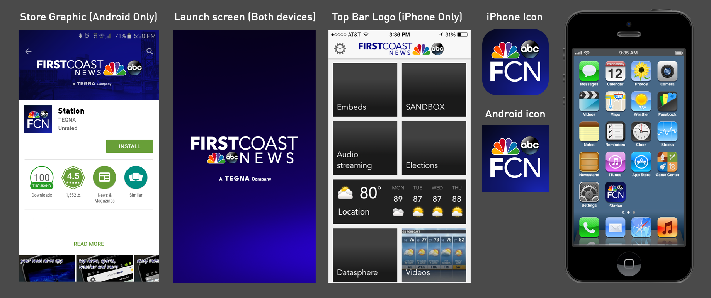Open the iTunes app
This screenshot has width=711, height=298.
pos(615,162)
